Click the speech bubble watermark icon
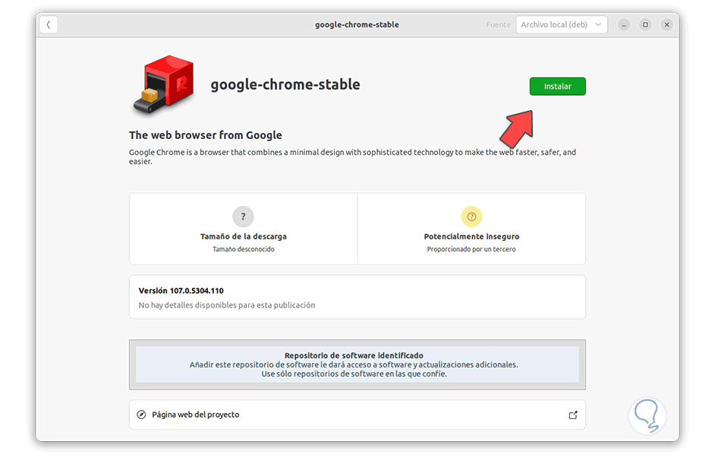715x457 pixels. (x=647, y=415)
